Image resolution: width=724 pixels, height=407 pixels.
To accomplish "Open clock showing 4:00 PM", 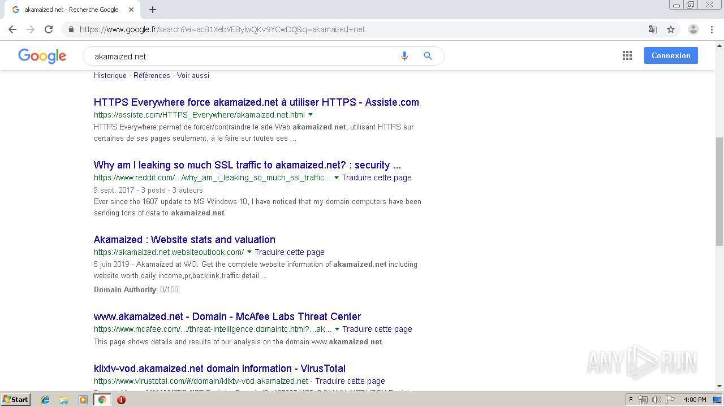I will (x=695, y=400).
